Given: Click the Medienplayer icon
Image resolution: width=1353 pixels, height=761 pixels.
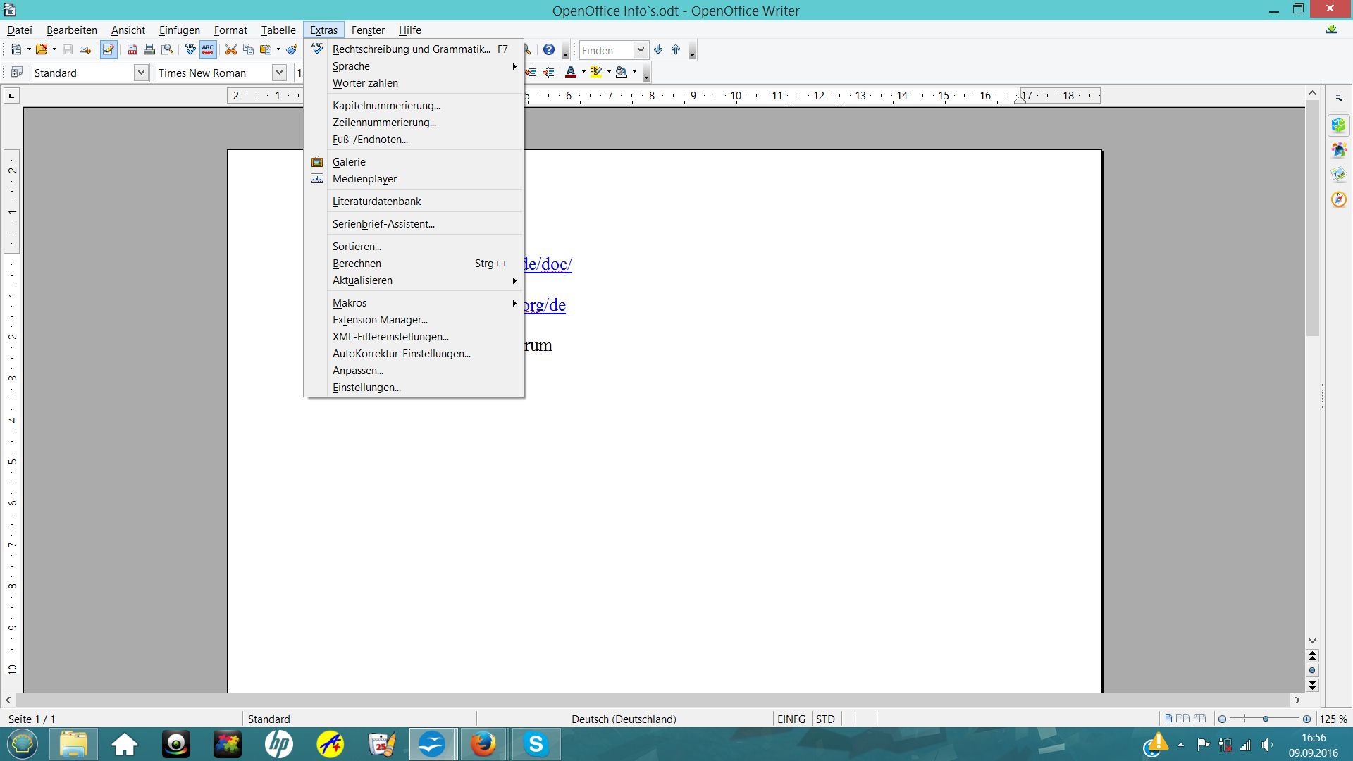Looking at the screenshot, I should 317,178.
